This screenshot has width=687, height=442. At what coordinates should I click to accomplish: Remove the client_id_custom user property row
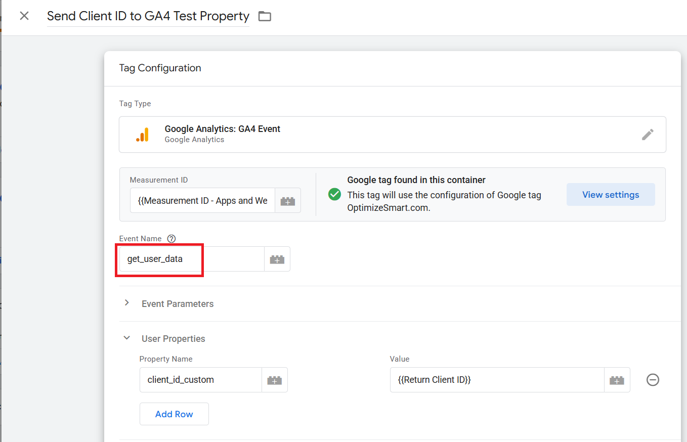click(x=653, y=380)
